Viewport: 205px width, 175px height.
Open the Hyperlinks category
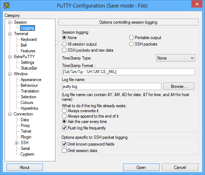(29, 108)
